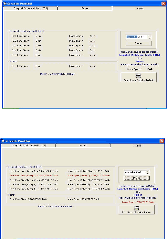Select the Total Flow Time (Tahap 3) row
Image resolution: width=167 pixels, height=239 pixels.
pyautogui.click(x=34, y=180)
